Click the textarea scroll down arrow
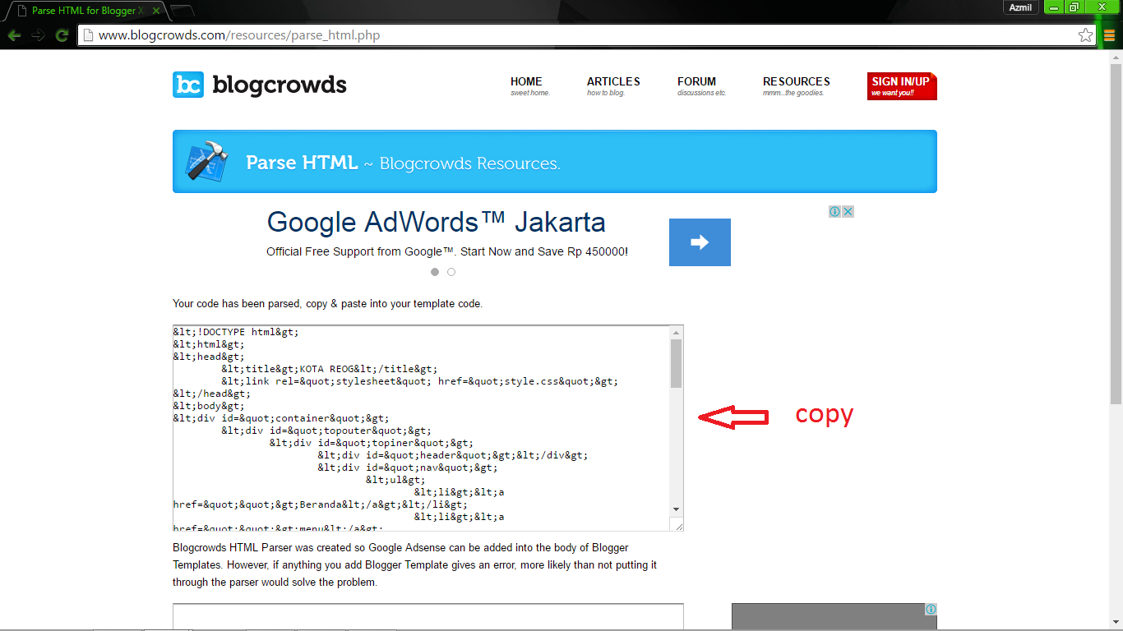 click(677, 509)
